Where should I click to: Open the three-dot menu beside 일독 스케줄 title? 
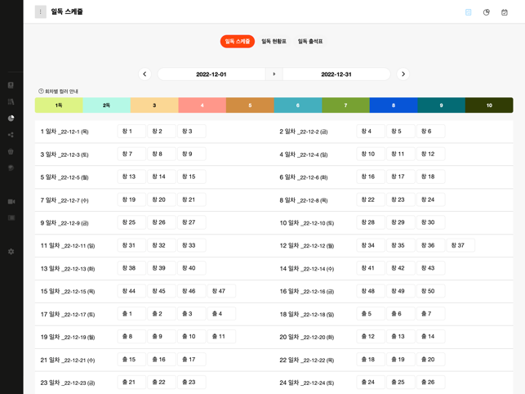[x=41, y=11]
